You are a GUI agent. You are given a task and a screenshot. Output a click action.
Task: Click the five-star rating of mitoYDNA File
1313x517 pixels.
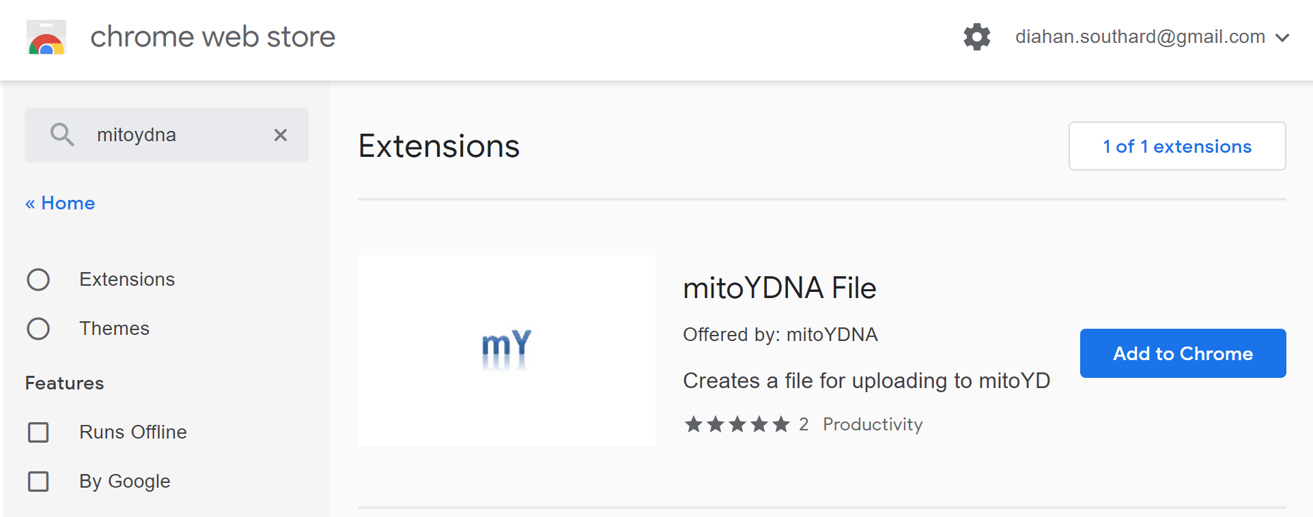(x=737, y=424)
